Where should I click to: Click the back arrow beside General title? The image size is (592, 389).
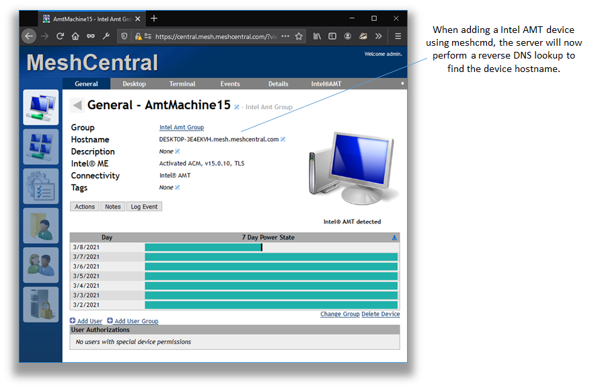click(x=77, y=105)
